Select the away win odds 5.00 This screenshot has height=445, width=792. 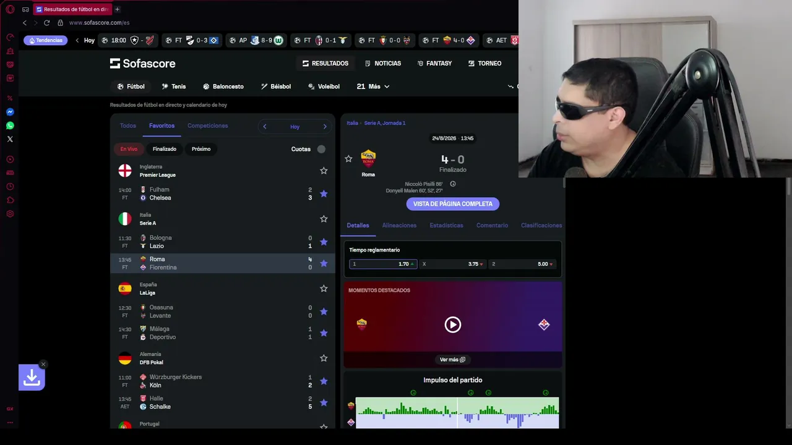[x=523, y=264]
